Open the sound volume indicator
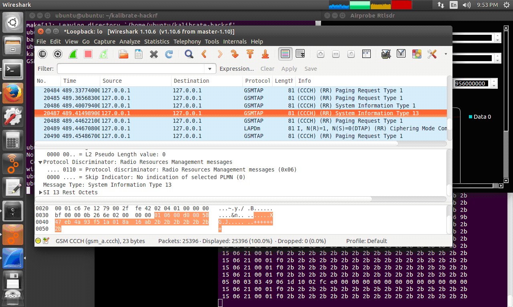The height and width of the screenshot is (307, 513). (x=466, y=5)
